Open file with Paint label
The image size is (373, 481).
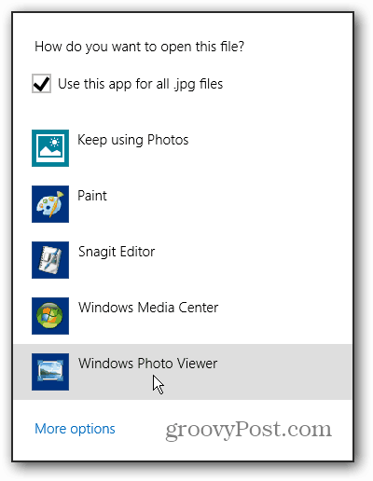(92, 196)
